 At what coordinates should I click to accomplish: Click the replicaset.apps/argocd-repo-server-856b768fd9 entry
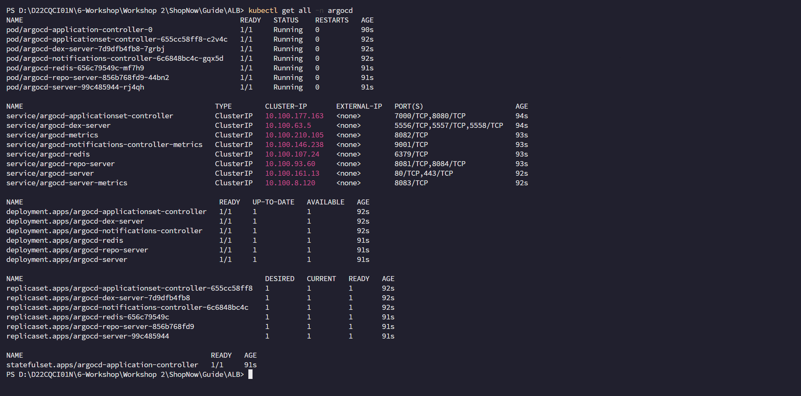pyautogui.click(x=100, y=326)
